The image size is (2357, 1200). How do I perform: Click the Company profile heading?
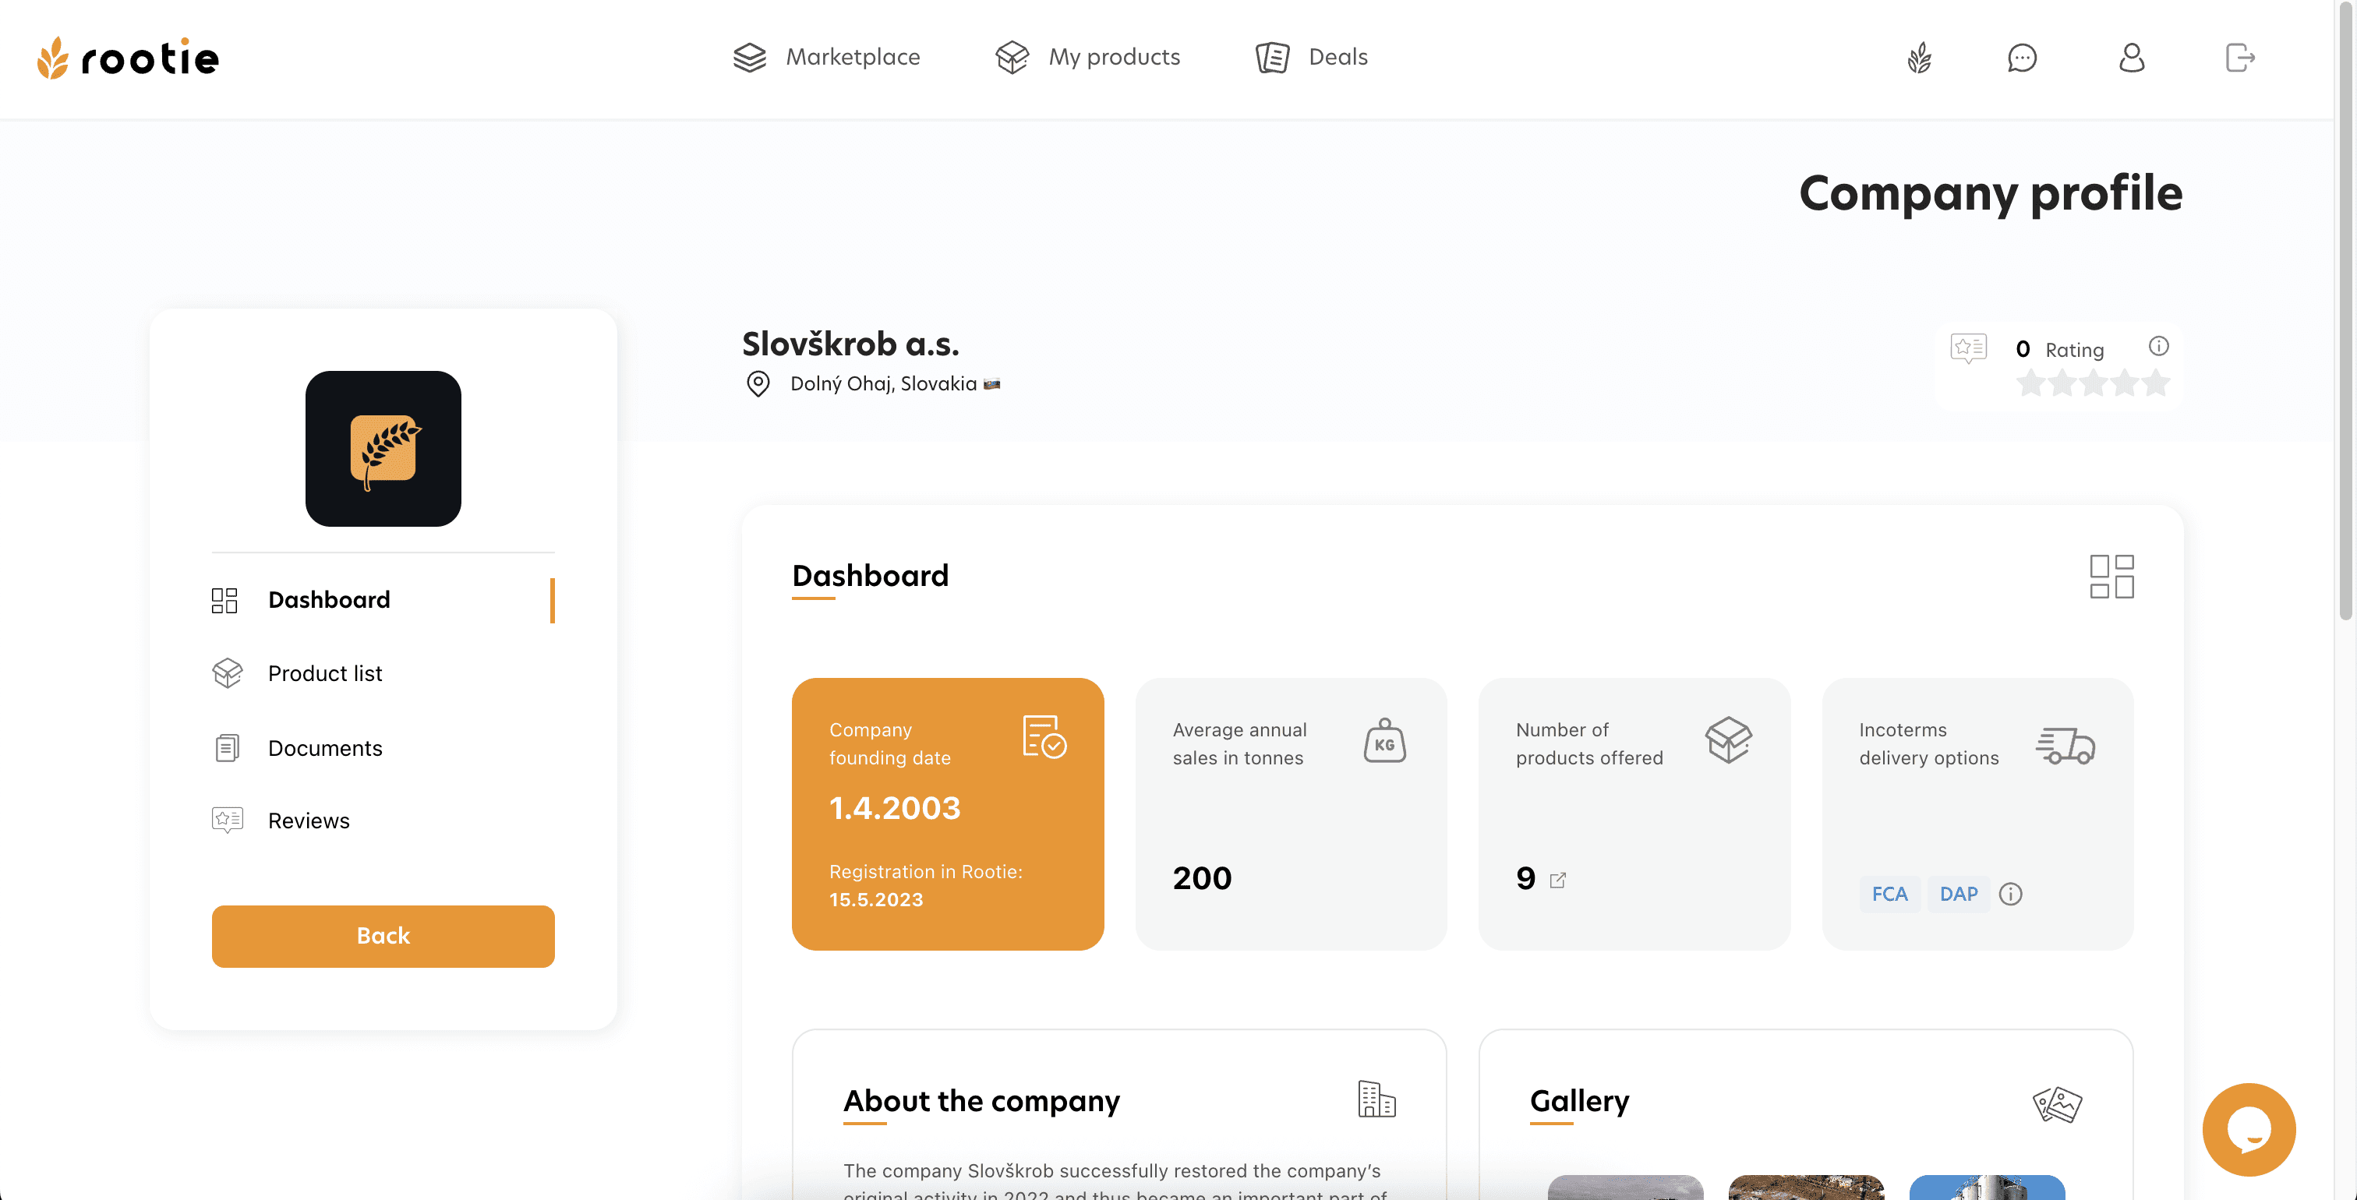(1991, 193)
